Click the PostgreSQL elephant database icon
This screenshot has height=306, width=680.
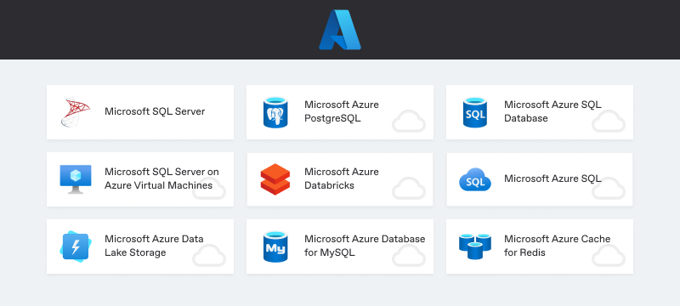pyautogui.click(x=275, y=112)
